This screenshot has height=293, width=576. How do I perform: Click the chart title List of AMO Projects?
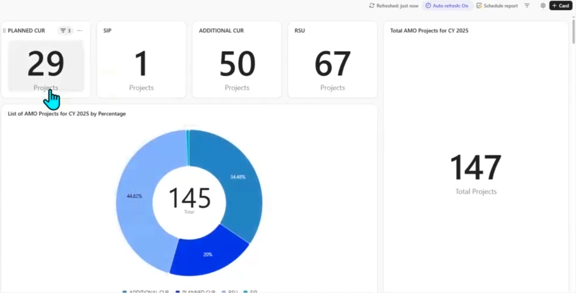[67, 114]
